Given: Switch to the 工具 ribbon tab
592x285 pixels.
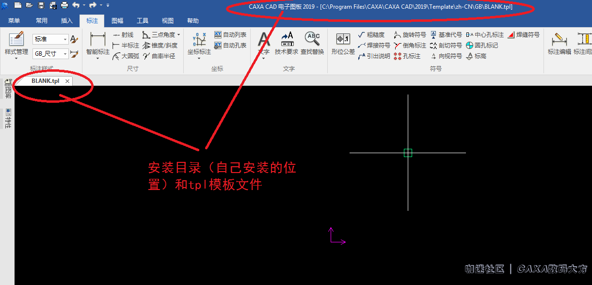Looking at the screenshot, I should pyautogui.click(x=143, y=21).
